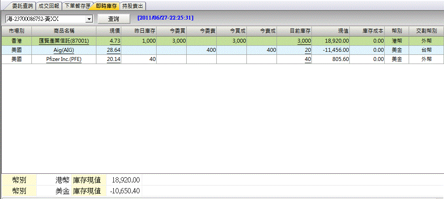Click the 查詢 button
This screenshot has height=199, width=444.
pyautogui.click(x=113, y=19)
